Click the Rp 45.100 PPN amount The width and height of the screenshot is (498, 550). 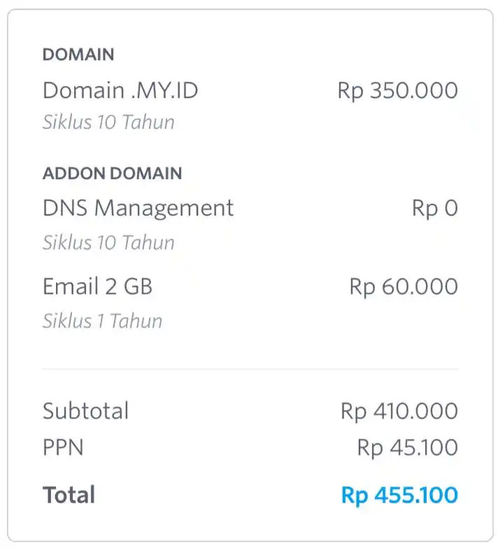pyautogui.click(x=408, y=448)
